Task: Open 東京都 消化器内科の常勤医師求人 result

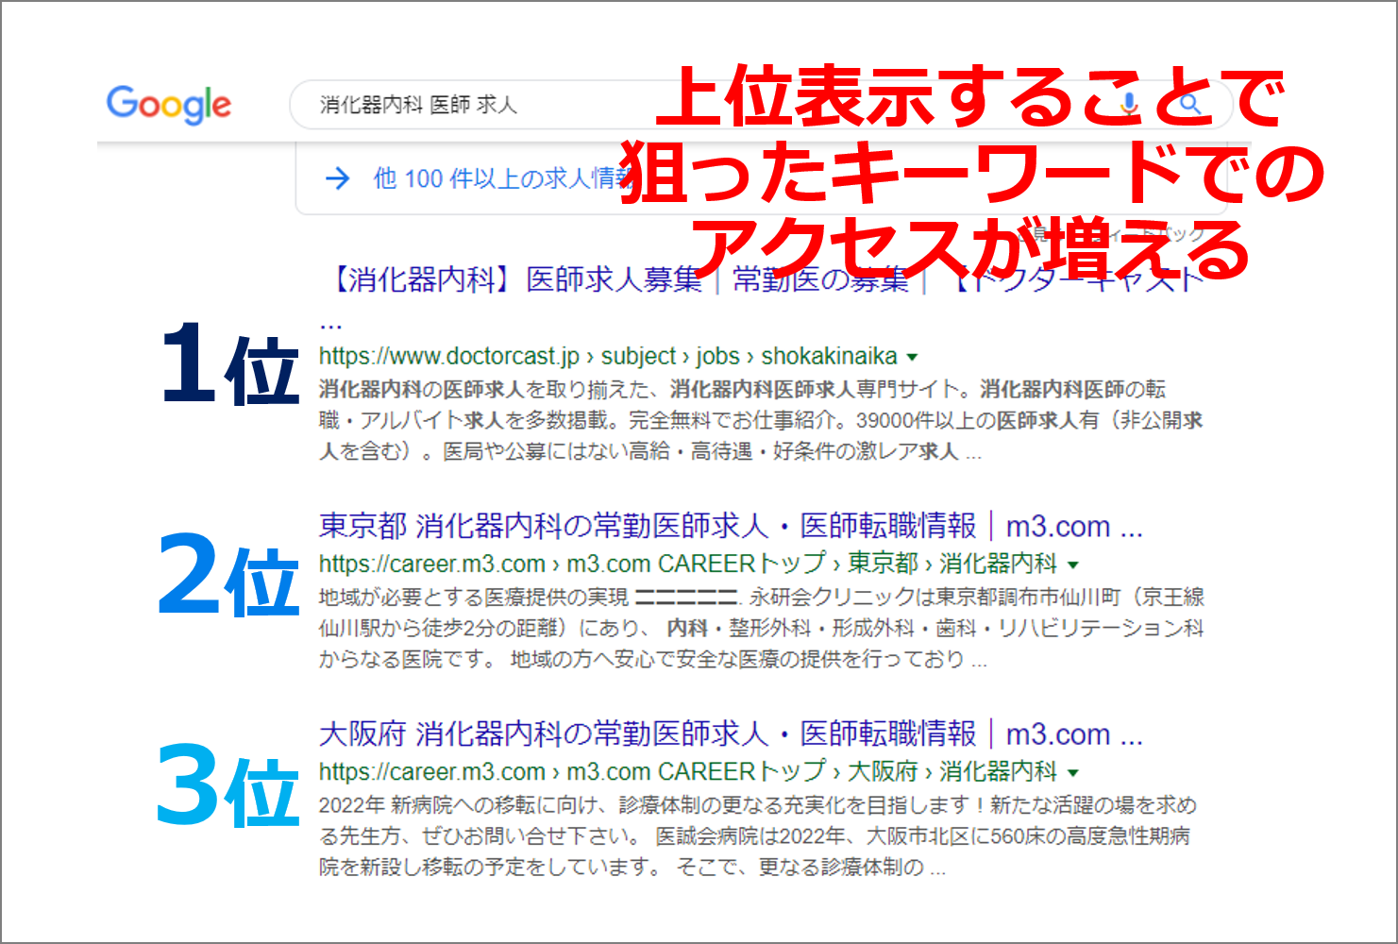Action: tap(731, 525)
